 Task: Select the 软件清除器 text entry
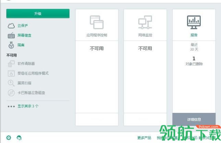(x=26, y=64)
